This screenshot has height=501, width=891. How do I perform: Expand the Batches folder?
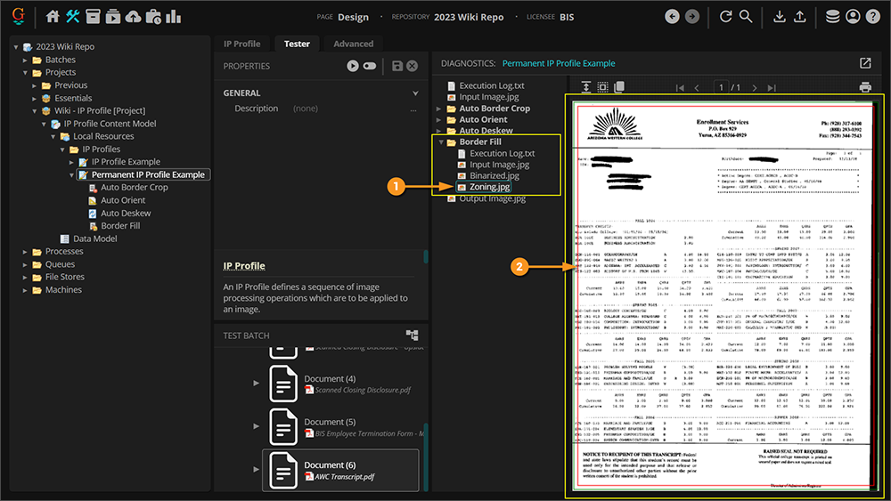[25, 60]
